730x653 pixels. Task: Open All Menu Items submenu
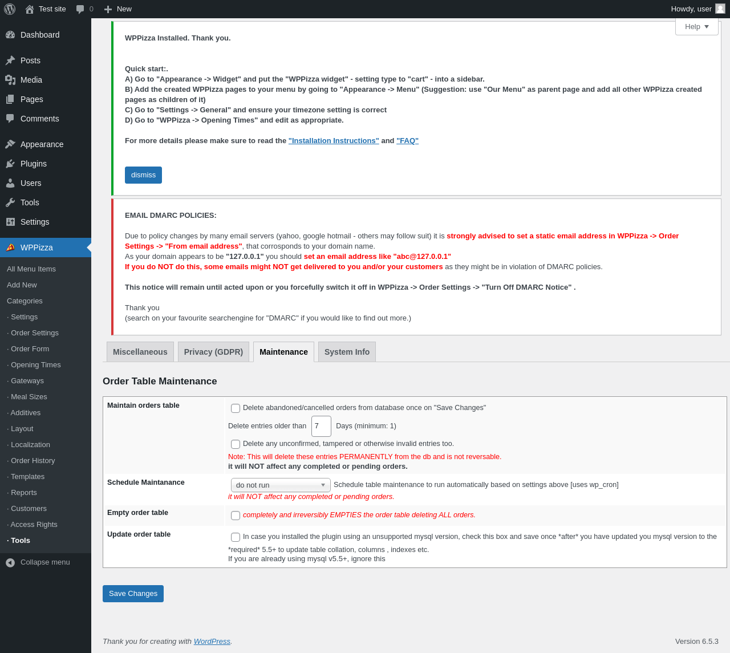[x=31, y=269]
